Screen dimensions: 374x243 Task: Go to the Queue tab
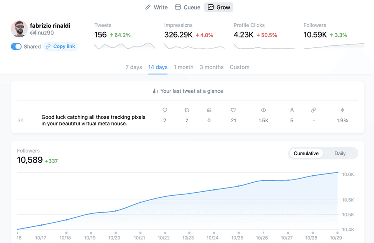point(187,7)
